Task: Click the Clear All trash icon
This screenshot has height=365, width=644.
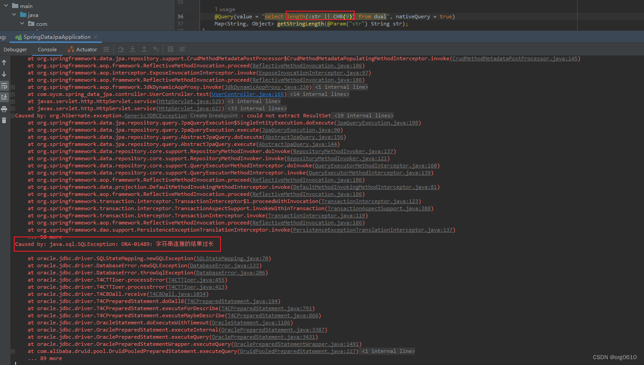Action: (x=4, y=120)
